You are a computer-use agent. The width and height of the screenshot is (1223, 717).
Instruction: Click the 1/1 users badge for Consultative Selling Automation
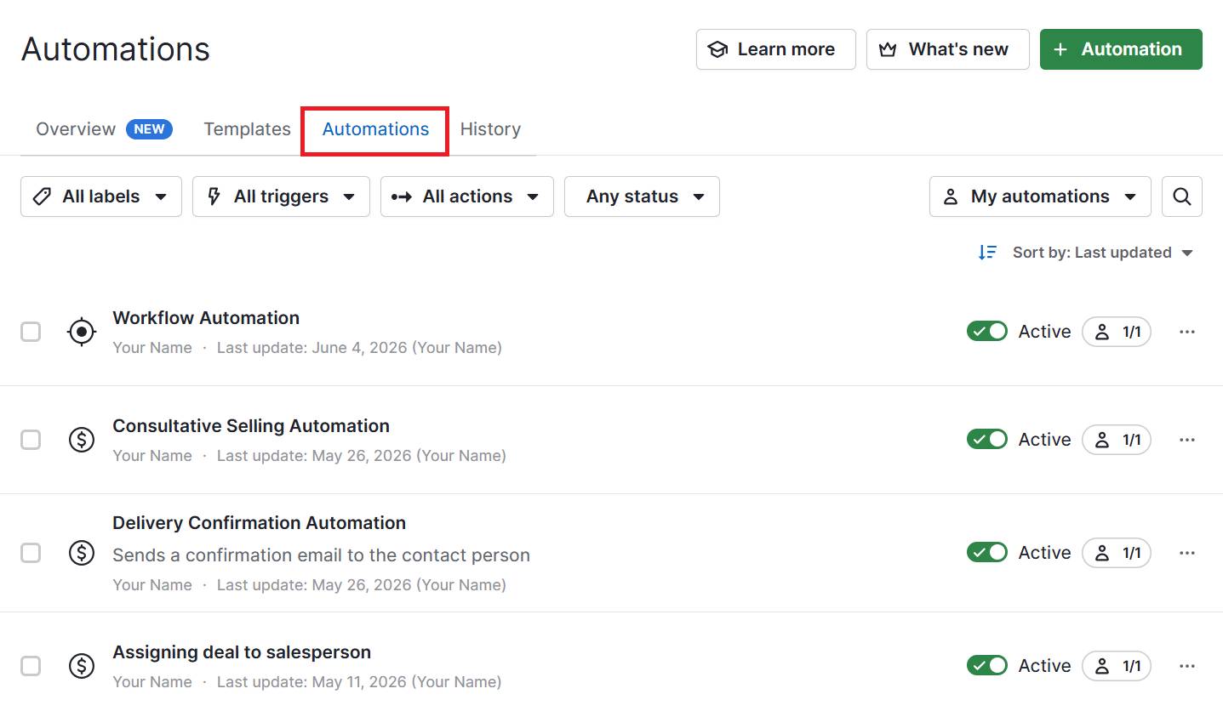[1117, 440]
